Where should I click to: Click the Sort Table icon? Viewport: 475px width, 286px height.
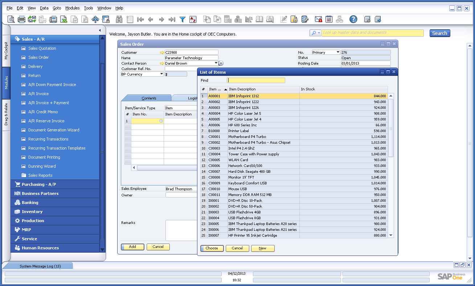[193, 19]
